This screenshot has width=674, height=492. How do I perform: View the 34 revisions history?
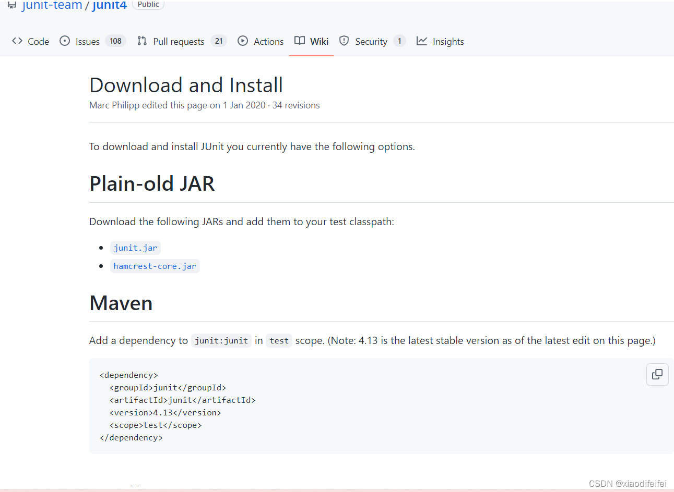point(296,105)
